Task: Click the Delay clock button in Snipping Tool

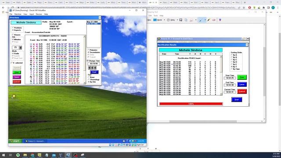Action: tap(171, 20)
